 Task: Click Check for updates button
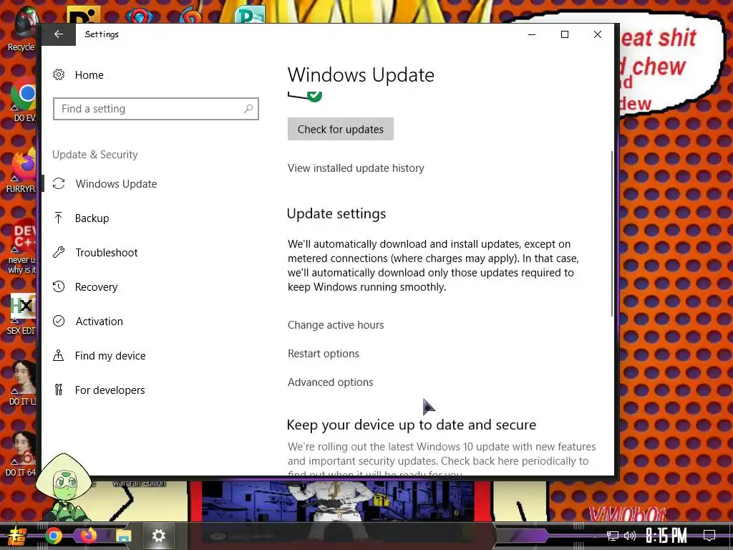[x=340, y=129]
